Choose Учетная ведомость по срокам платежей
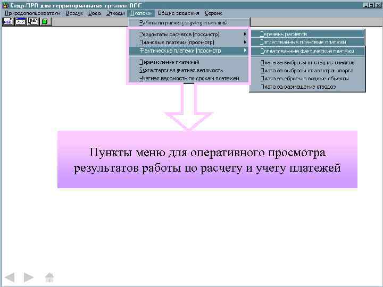This screenshot has width=383, height=287. click(188, 78)
